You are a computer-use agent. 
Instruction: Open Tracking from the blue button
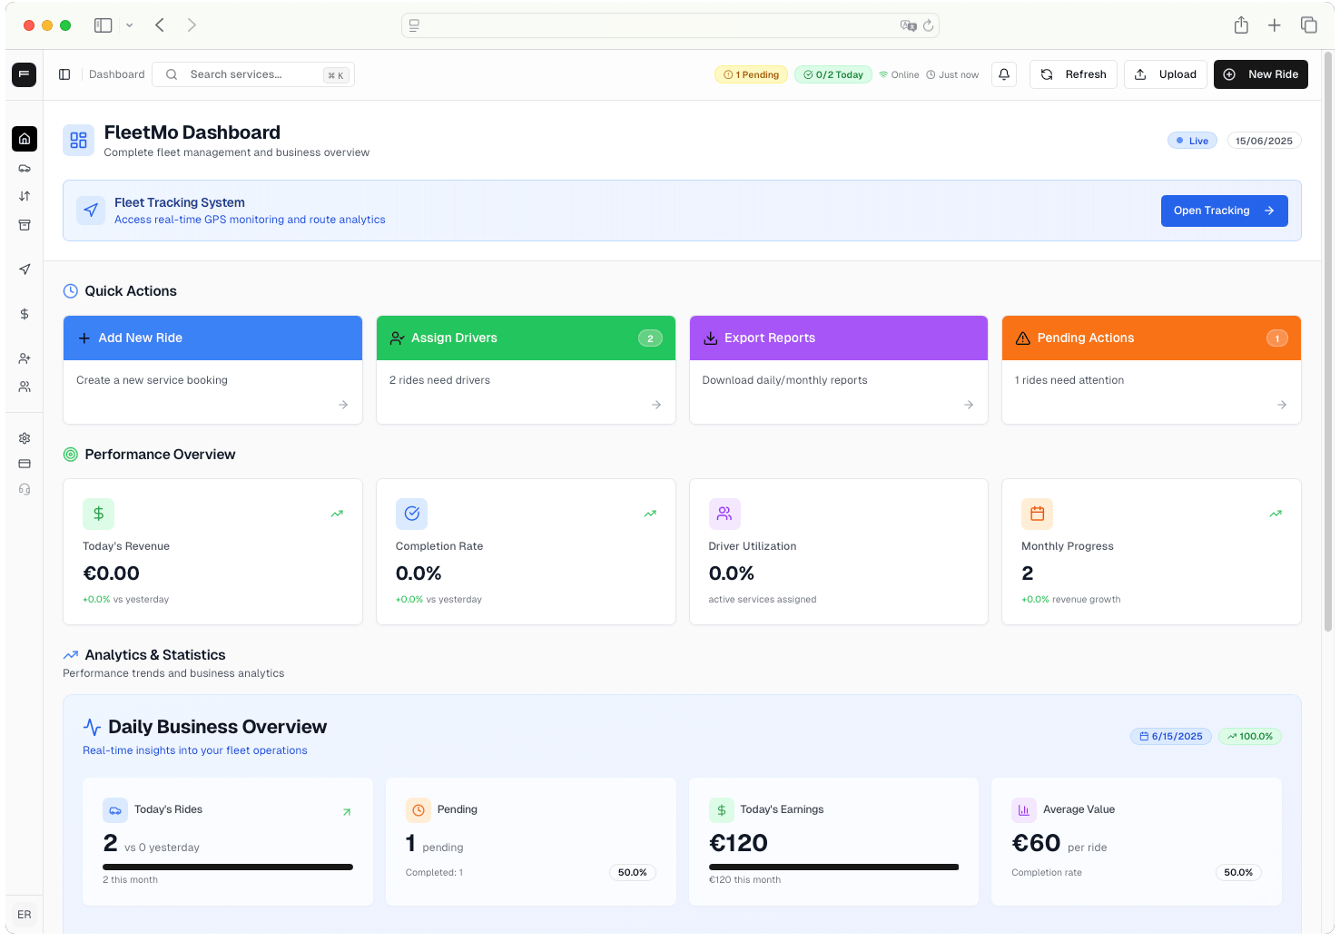1225,211
